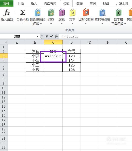This screenshot has height=151, width=132.
Task: Switch to the View (视图) tab
Action: coord(106,4)
